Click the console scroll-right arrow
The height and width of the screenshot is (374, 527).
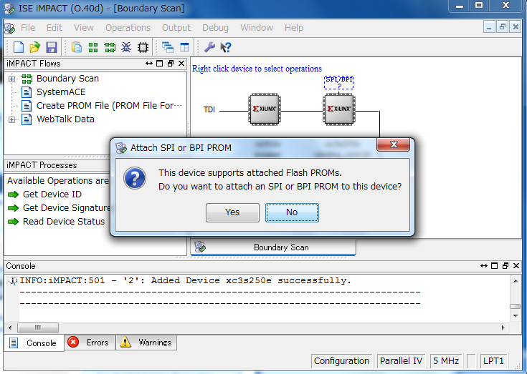click(503, 328)
